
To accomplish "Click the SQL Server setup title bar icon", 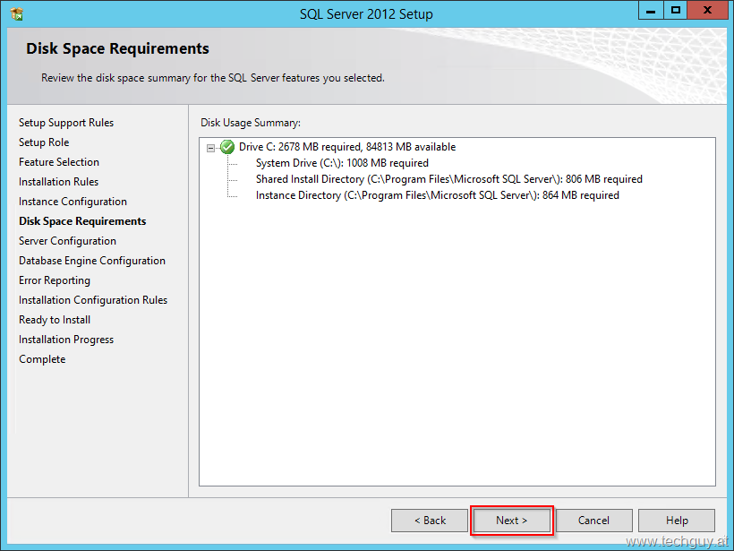I will (x=17, y=14).
